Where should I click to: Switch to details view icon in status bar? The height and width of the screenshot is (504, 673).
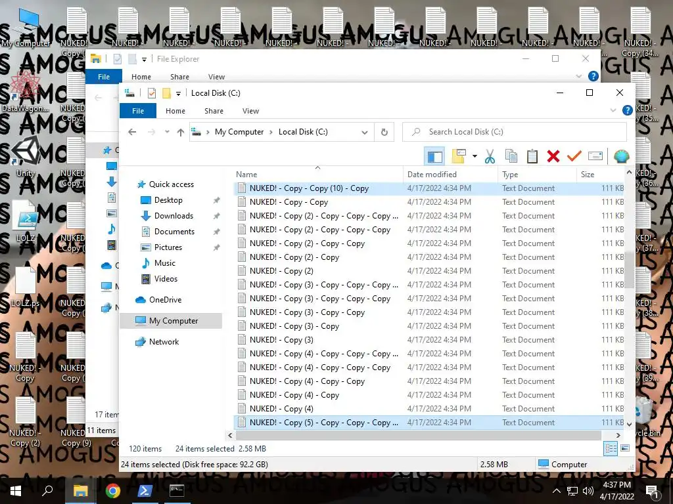click(611, 449)
